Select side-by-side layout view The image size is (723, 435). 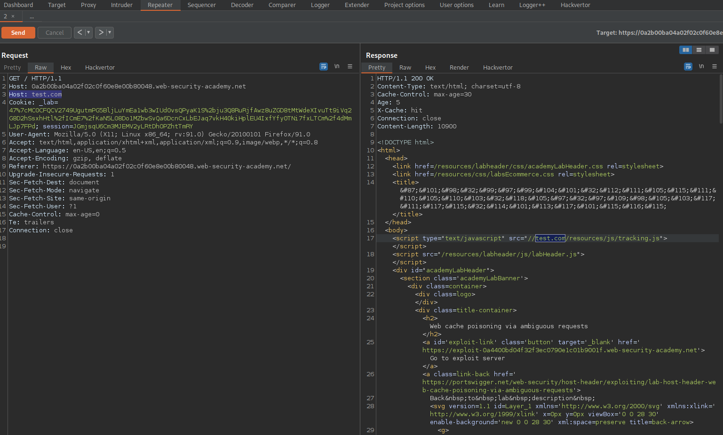click(686, 50)
